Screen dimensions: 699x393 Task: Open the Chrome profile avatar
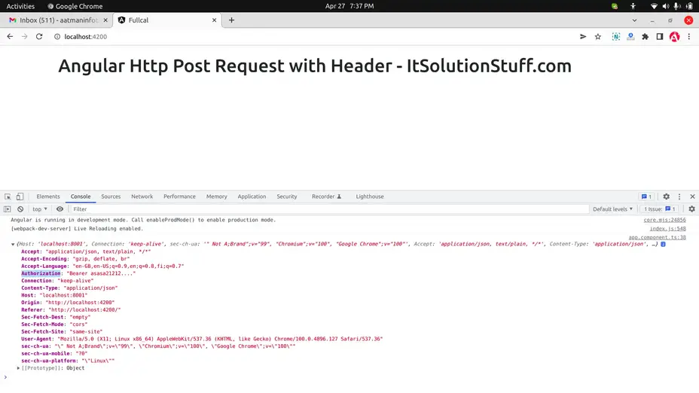point(674,37)
